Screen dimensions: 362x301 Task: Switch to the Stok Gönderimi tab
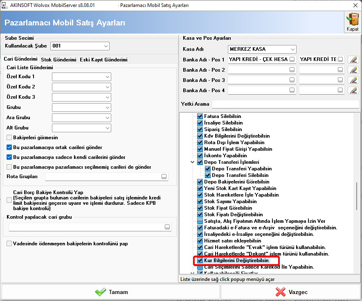(x=58, y=60)
